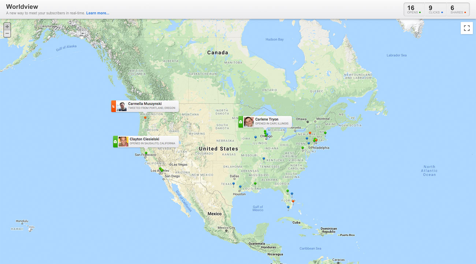This screenshot has width=476, height=264.
Task: Click the blue pin at Florida's southern tip
Action: click(x=288, y=207)
